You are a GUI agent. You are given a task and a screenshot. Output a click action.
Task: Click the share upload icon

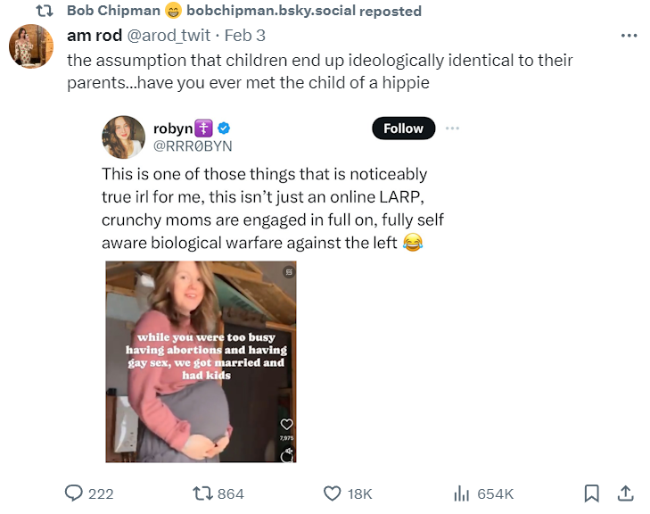(x=625, y=493)
